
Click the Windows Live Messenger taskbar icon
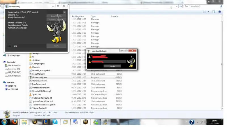point(96,122)
